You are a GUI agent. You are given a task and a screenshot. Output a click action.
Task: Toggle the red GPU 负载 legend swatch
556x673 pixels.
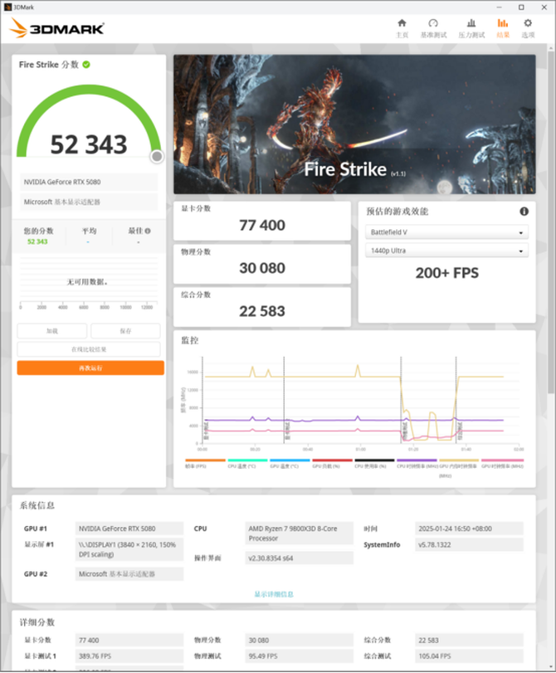click(332, 460)
